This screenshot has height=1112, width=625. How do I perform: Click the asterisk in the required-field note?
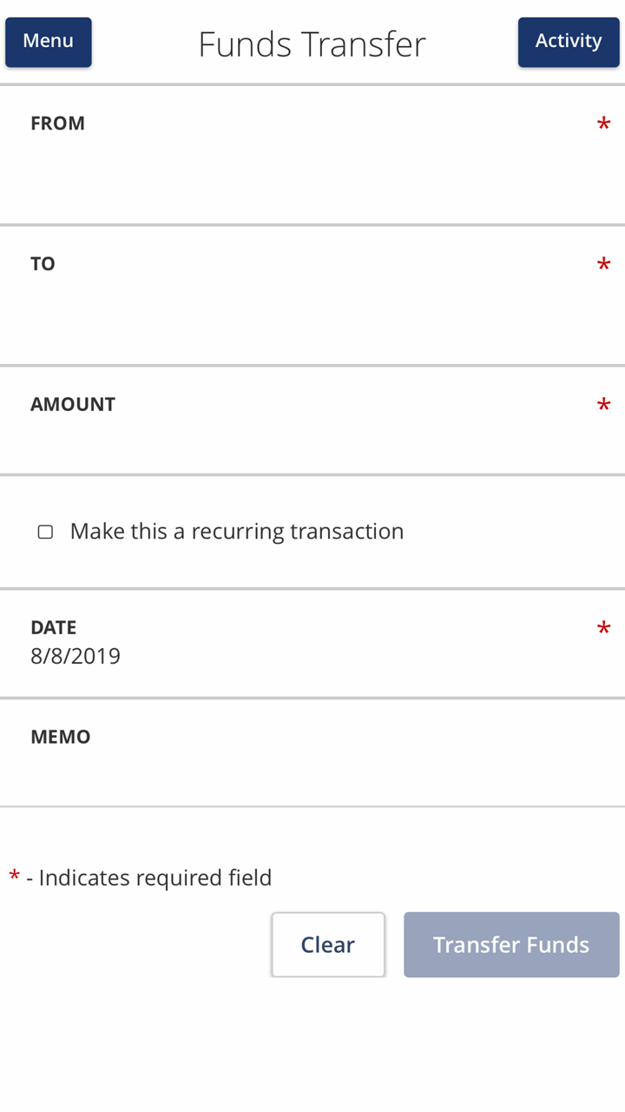[15, 877]
